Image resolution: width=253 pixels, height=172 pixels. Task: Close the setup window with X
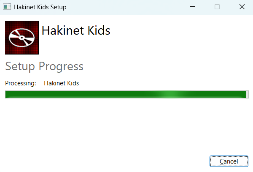coord(242,7)
